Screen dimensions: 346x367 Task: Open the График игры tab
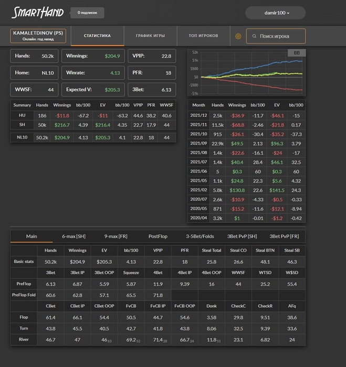click(150, 36)
